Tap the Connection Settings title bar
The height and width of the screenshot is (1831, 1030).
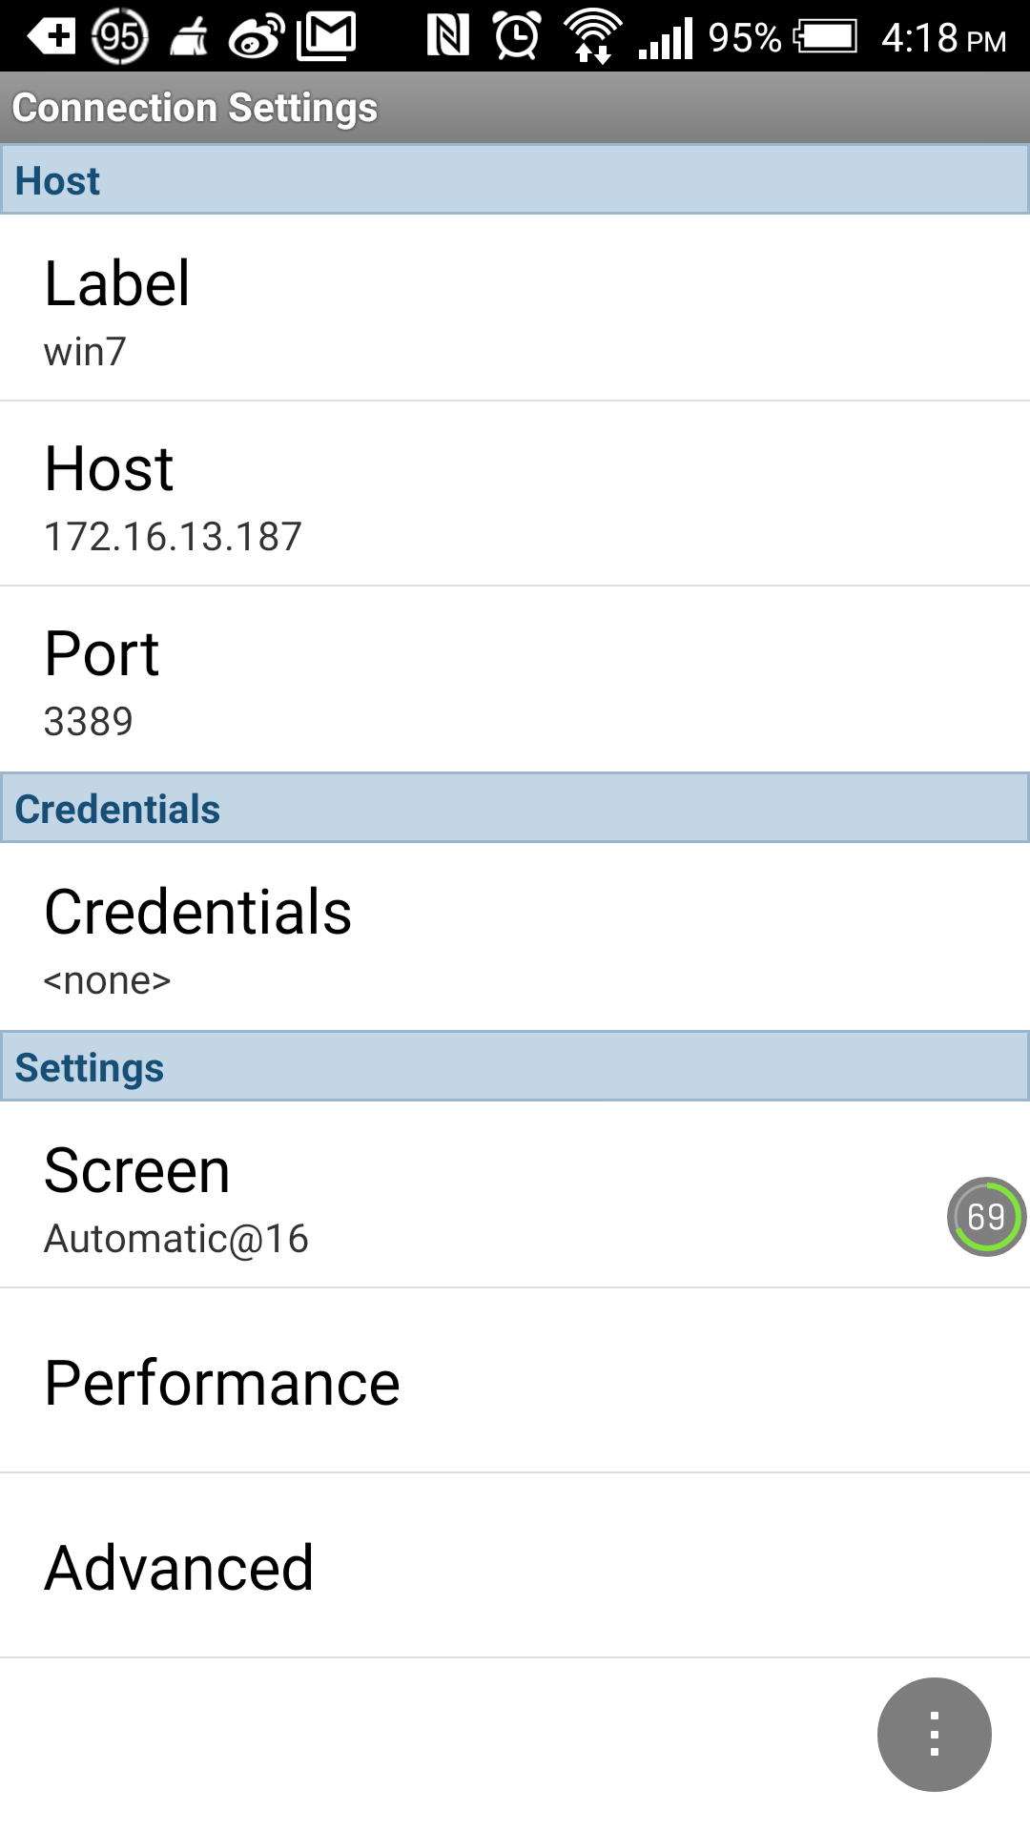(515, 108)
